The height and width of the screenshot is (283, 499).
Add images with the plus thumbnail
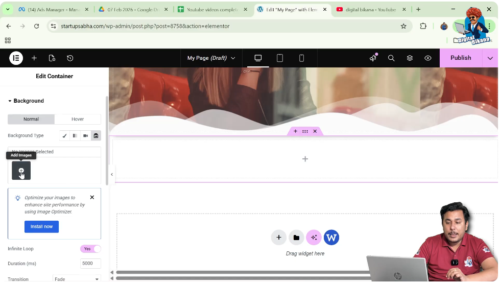tap(21, 170)
